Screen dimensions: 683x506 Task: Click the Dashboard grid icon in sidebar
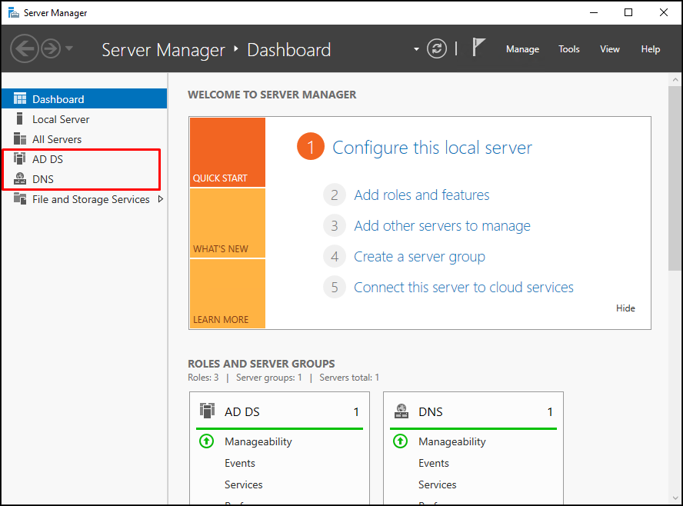coord(20,99)
